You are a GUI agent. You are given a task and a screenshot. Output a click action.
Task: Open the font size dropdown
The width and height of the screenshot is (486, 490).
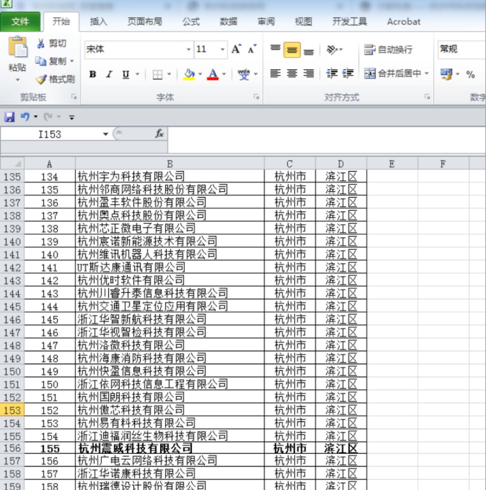pyautogui.click(x=223, y=49)
